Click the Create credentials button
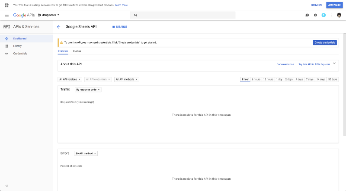The image size is (346, 191). click(325, 43)
